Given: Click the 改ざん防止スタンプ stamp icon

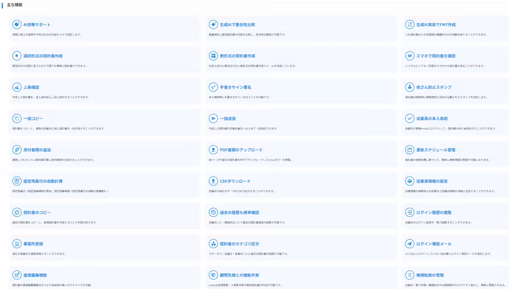Looking at the screenshot, I should coord(410,87).
